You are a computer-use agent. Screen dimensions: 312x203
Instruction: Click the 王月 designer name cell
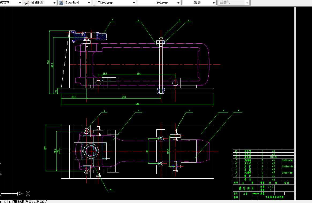245,193
